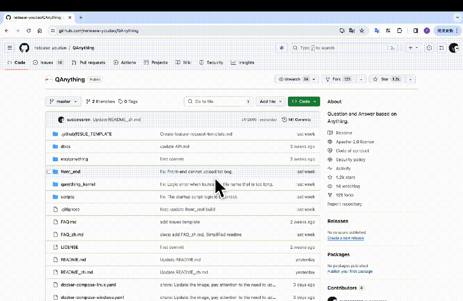Expand the master branch dropdown

point(63,102)
